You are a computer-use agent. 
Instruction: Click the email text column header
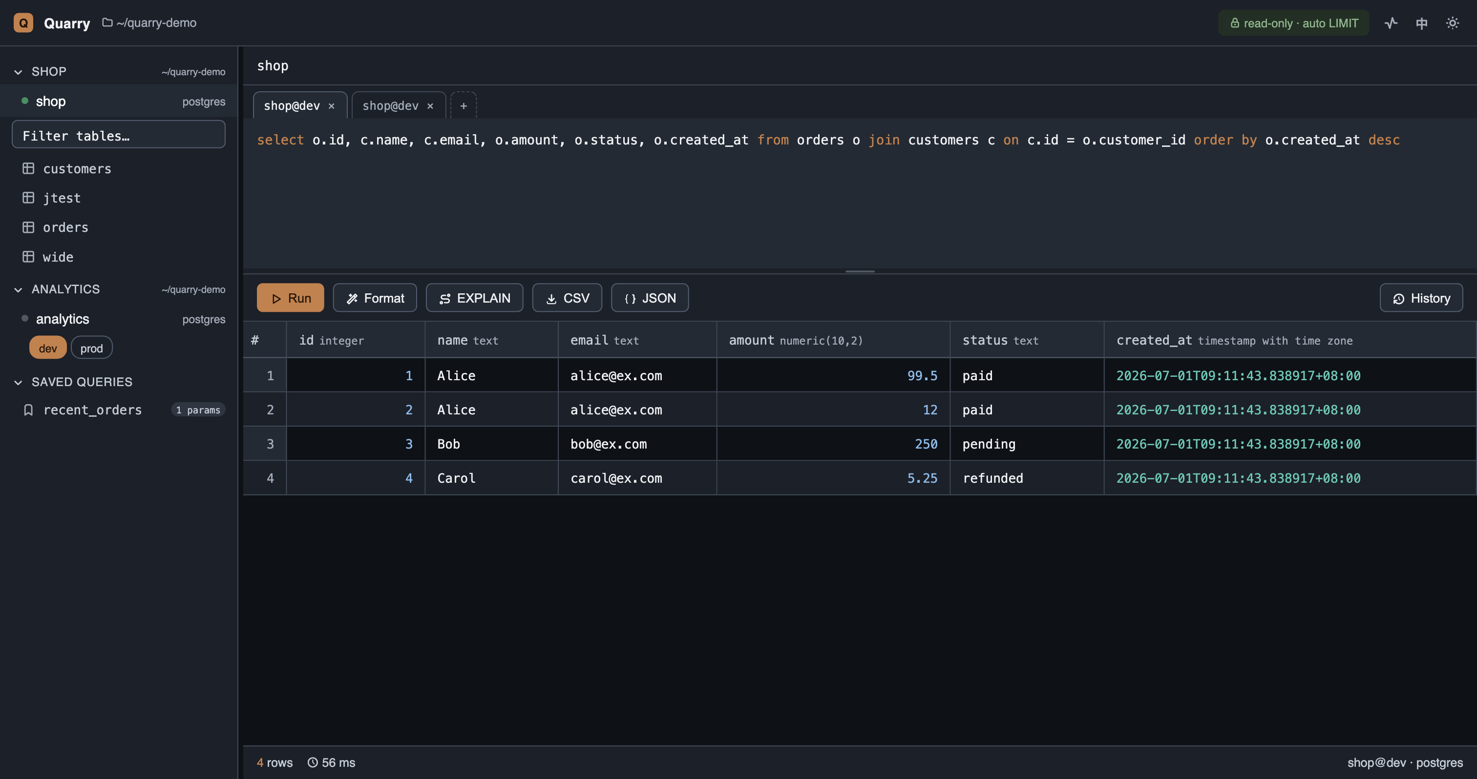(637, 340)
